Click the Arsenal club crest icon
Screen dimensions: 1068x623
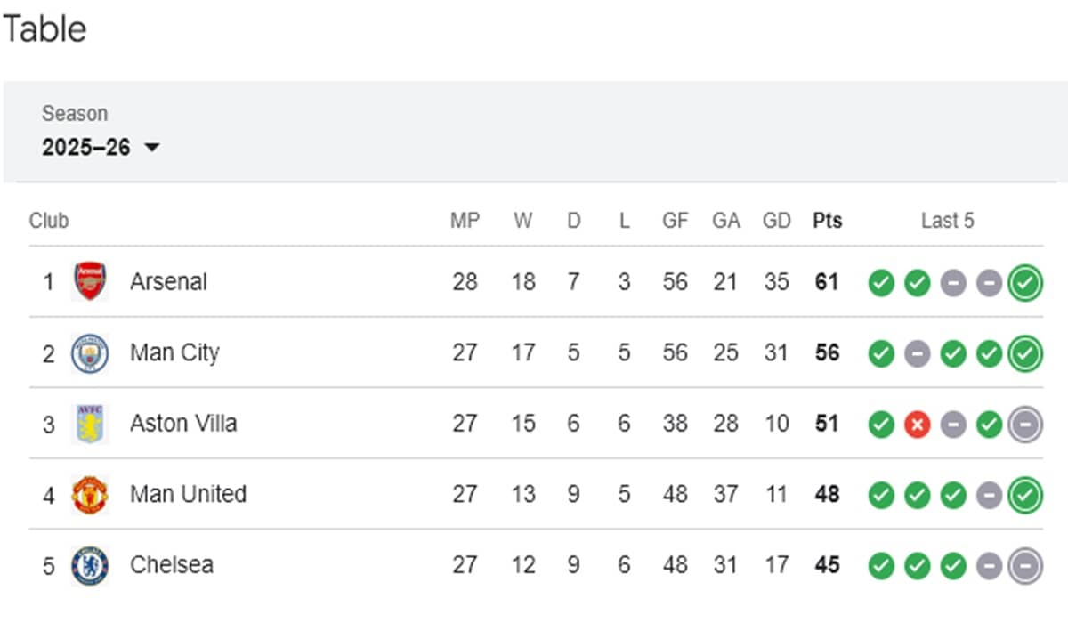[90, 282]
